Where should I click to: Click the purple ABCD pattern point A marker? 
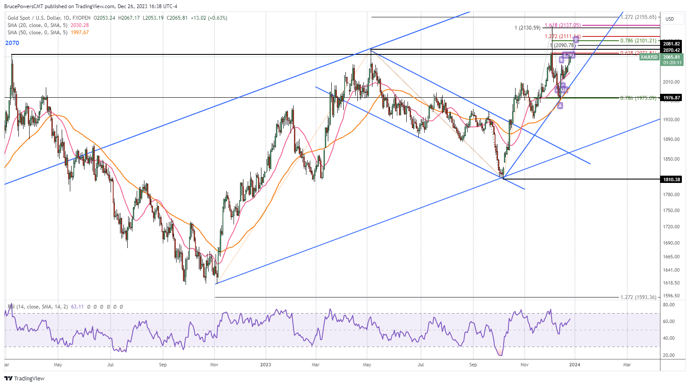[560, 105]
